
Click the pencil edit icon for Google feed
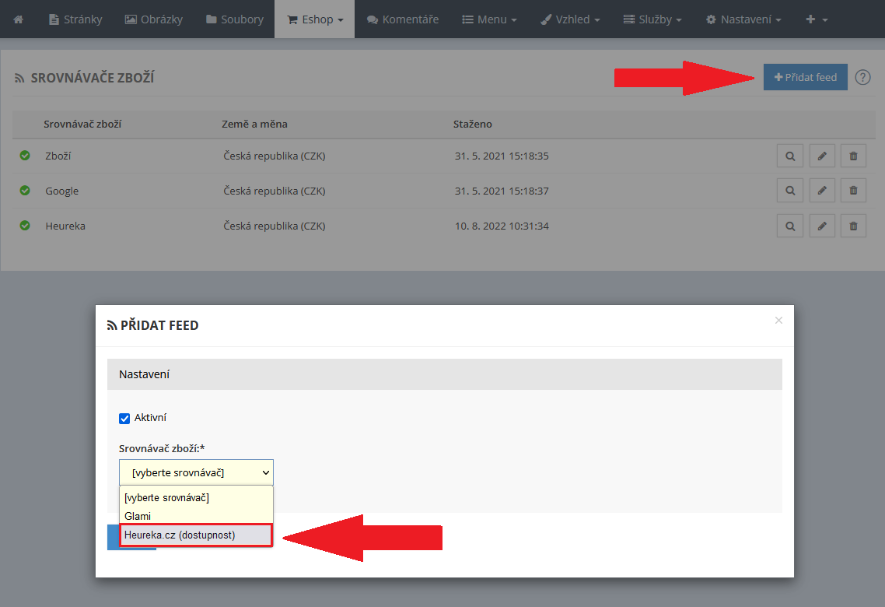click(822, 191)
